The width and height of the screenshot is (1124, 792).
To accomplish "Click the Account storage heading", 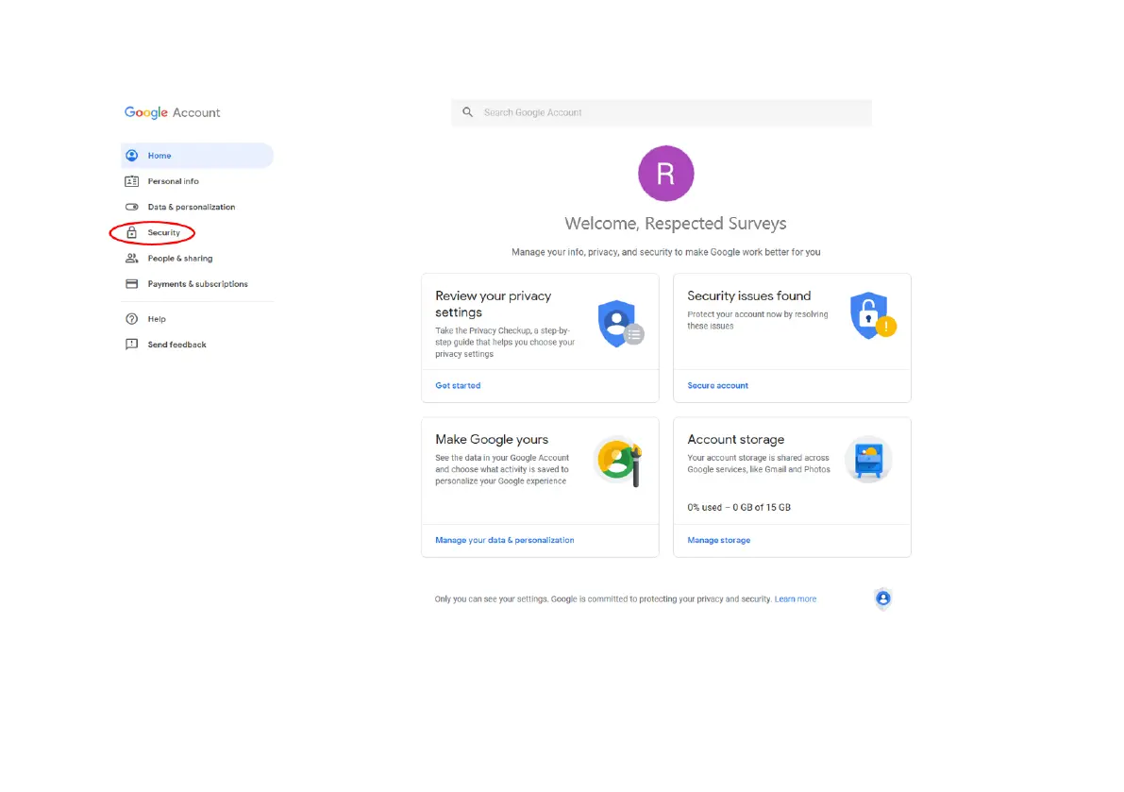I will [x=735, y=439].
